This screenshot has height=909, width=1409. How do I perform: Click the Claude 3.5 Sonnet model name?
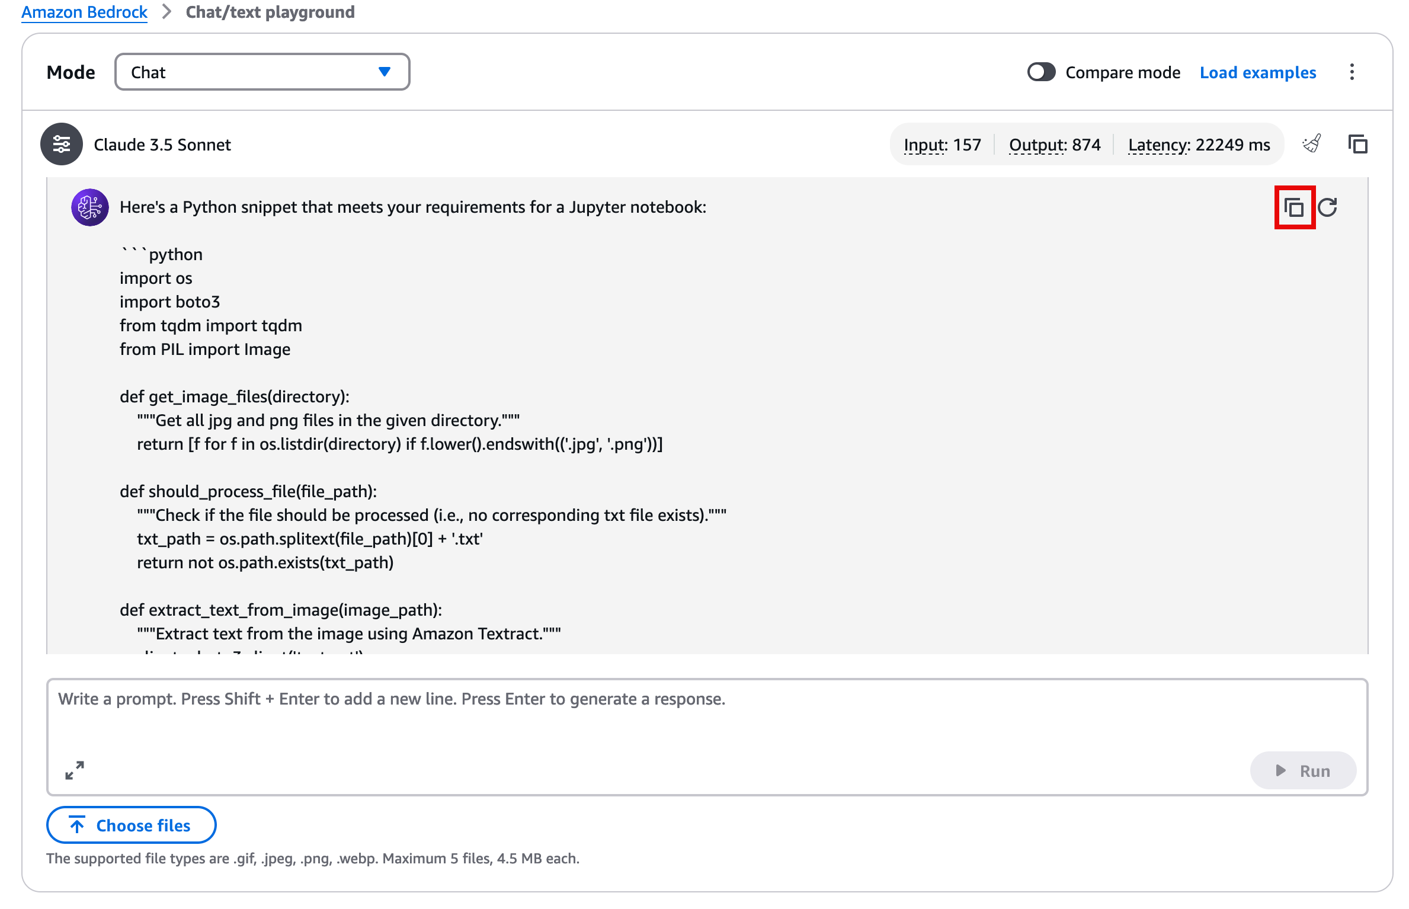(162, 145)
